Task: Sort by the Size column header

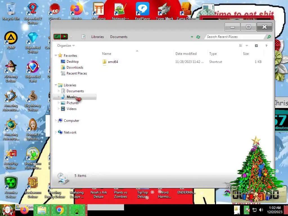Action: pyautogui.click(x=246, y=54)
